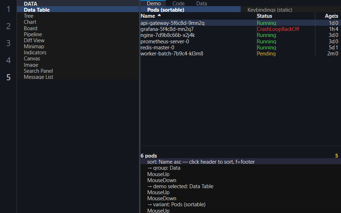The width and height of the screenshot is (341, 213).
Task: Sort pods by the Name column header
Action: pyautogui.click(x=148, y=16)
